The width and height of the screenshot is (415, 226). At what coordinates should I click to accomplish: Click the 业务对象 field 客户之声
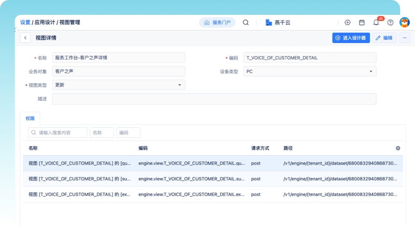(x=119, y=72)
